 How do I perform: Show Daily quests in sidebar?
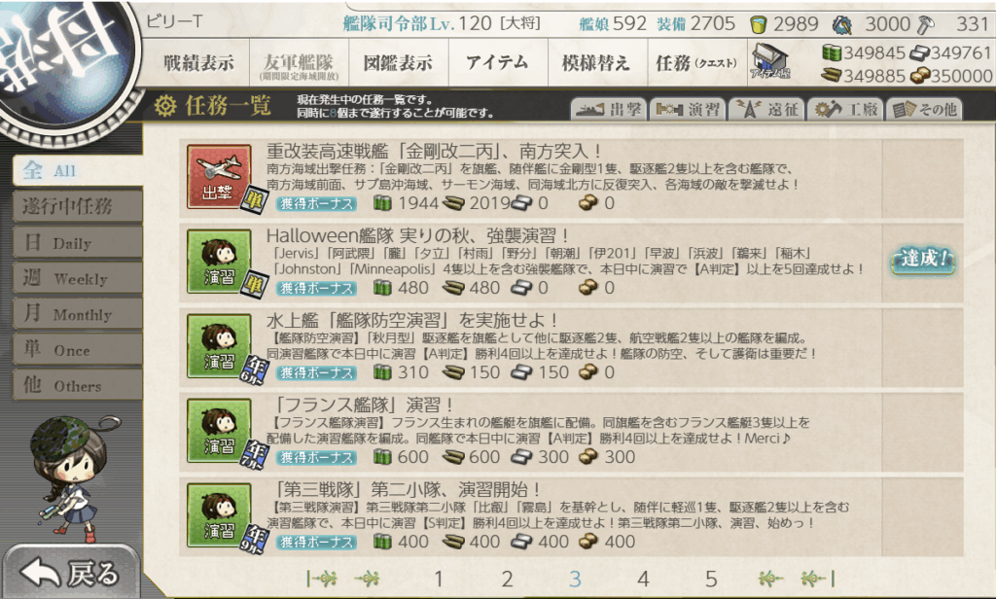click(x=78, y=243)
